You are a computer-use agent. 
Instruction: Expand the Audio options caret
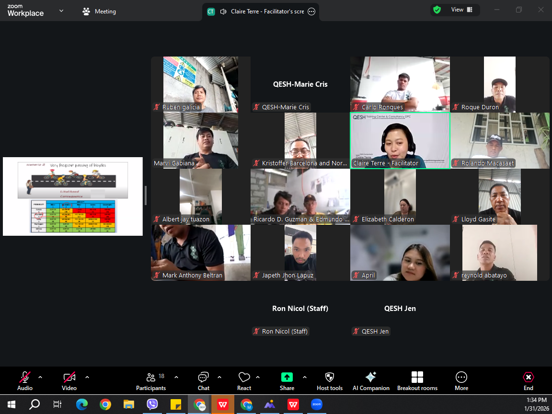tap(40, 378)
